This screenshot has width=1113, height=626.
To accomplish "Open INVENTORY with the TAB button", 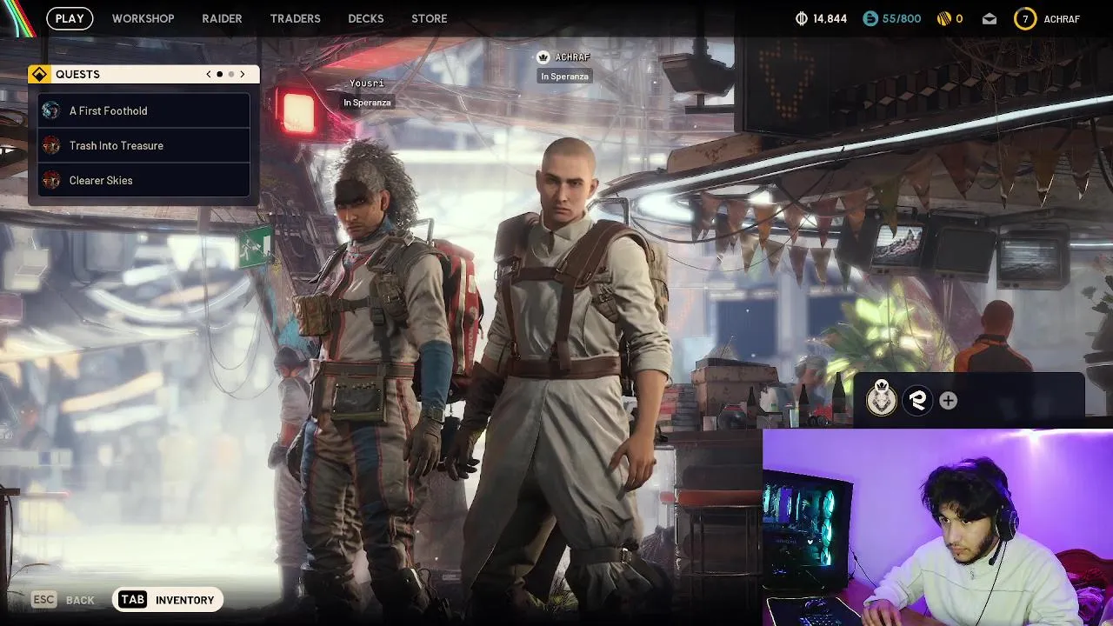I will [x=167, y=600].
